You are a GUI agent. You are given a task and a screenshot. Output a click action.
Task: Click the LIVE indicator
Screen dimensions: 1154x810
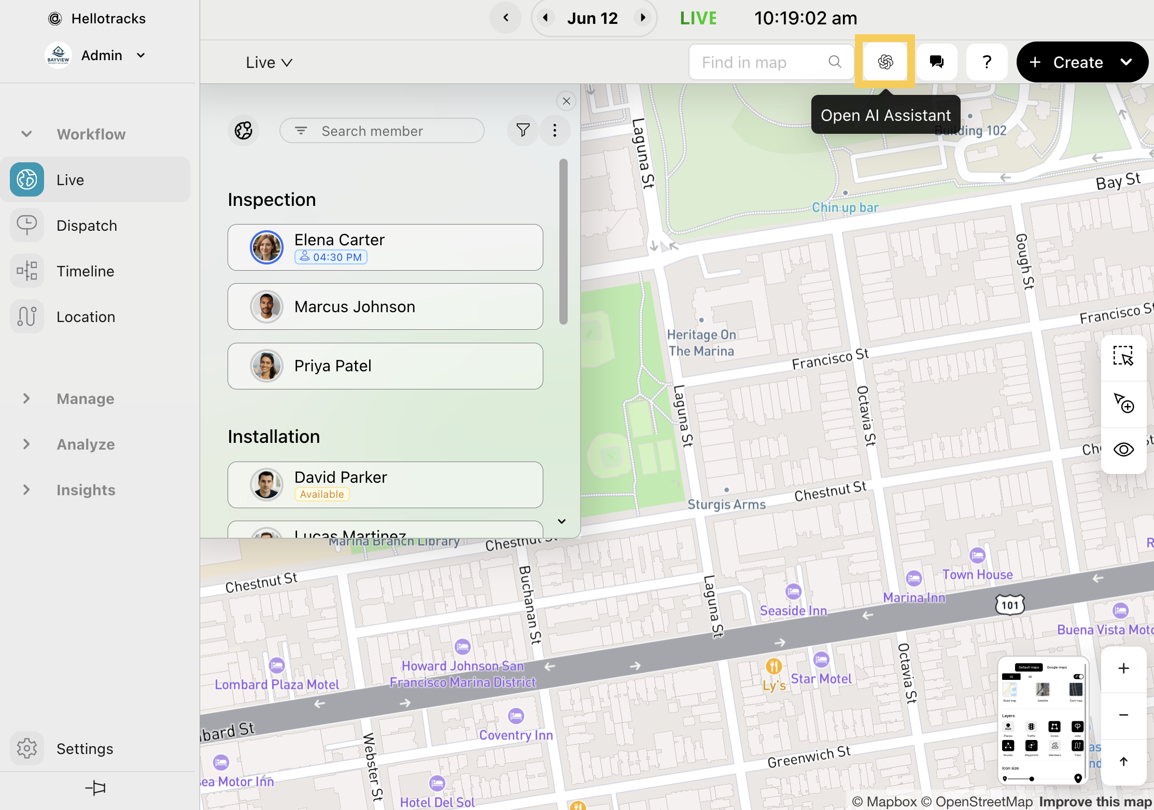[698, 18]
